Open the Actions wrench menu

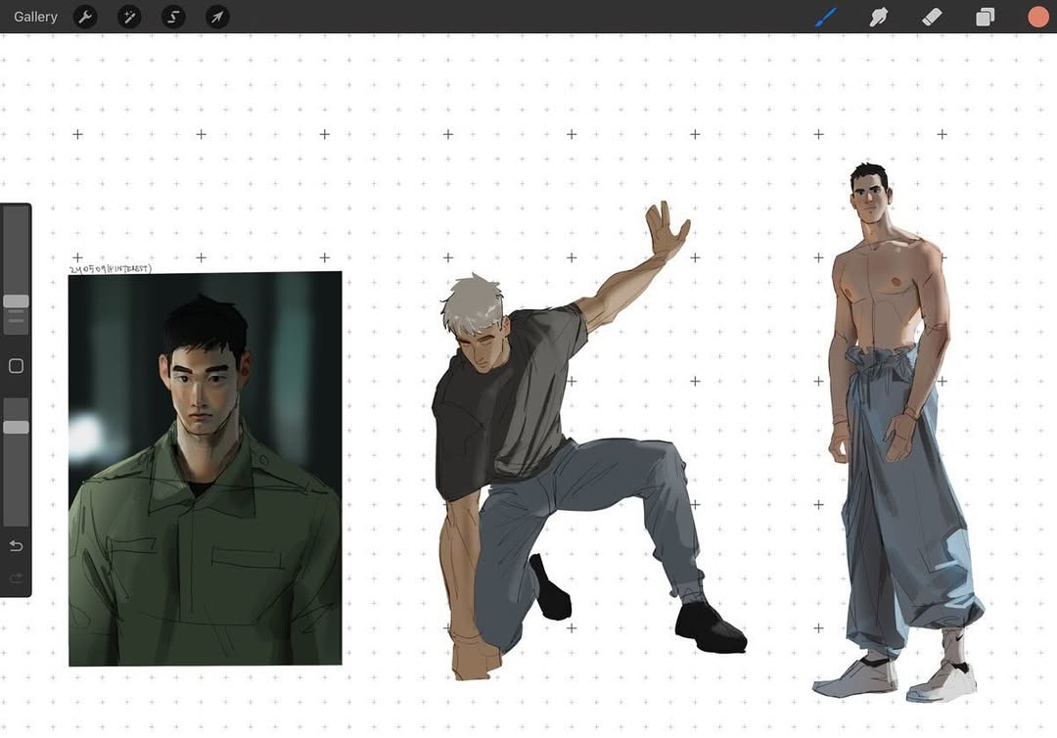pyautogui.click(x=85, y=17)
